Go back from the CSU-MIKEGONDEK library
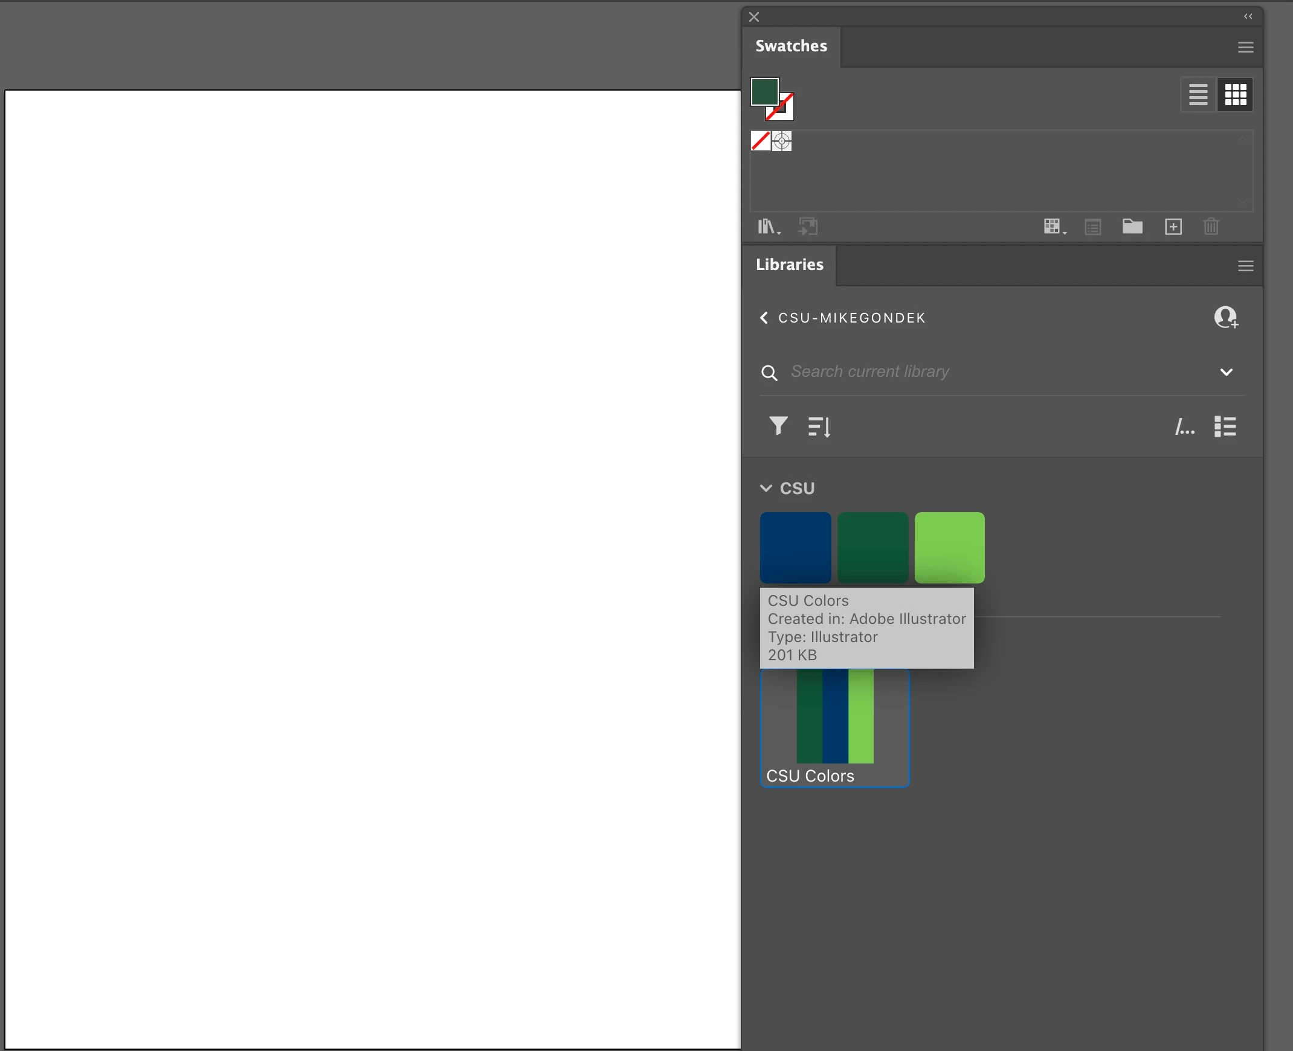Image resolution: width=1293 pixels, height=1051 pixels. pos(764,318)
